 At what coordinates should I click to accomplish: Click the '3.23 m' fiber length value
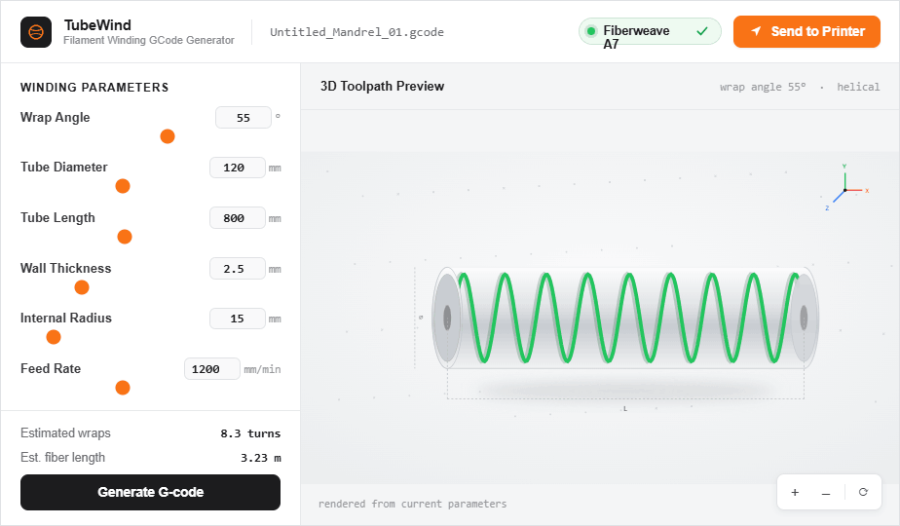point(261,458)
